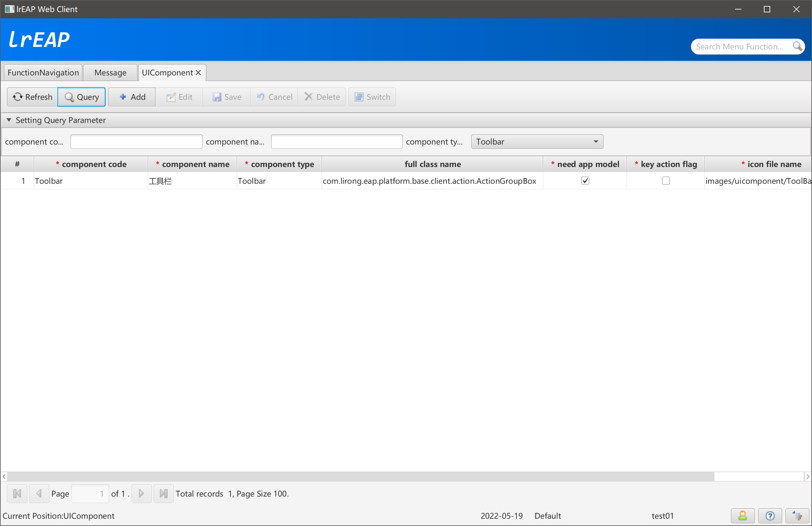Click the Delete toolbar button
The image size is (812, 526).
322,97
